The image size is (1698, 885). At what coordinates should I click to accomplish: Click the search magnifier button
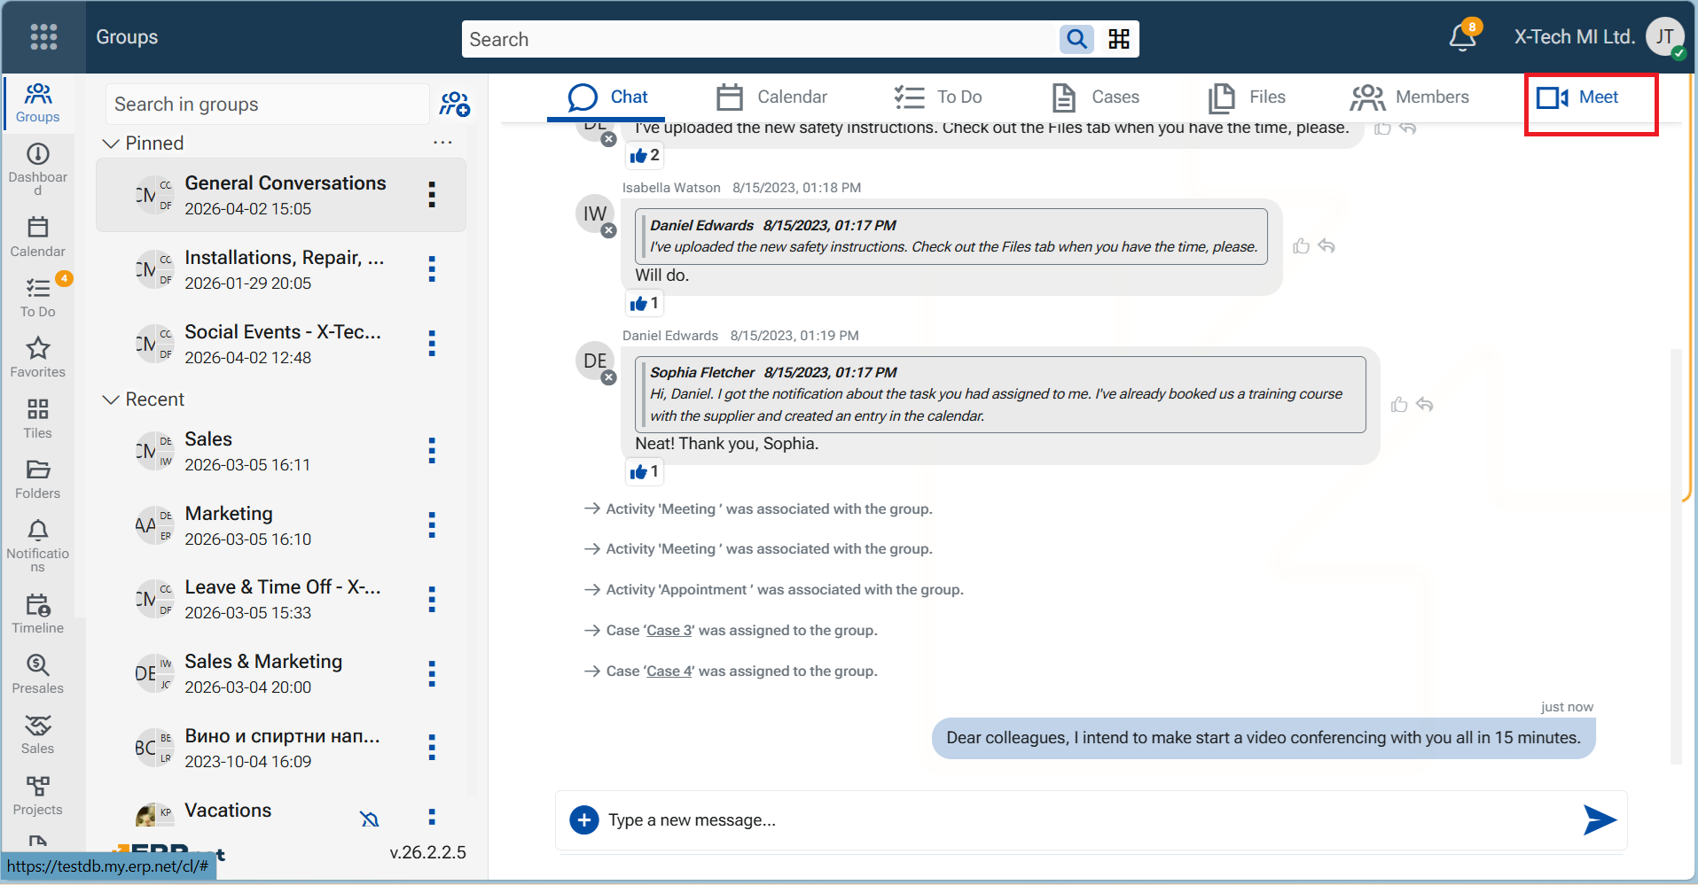pos(1076,39)
